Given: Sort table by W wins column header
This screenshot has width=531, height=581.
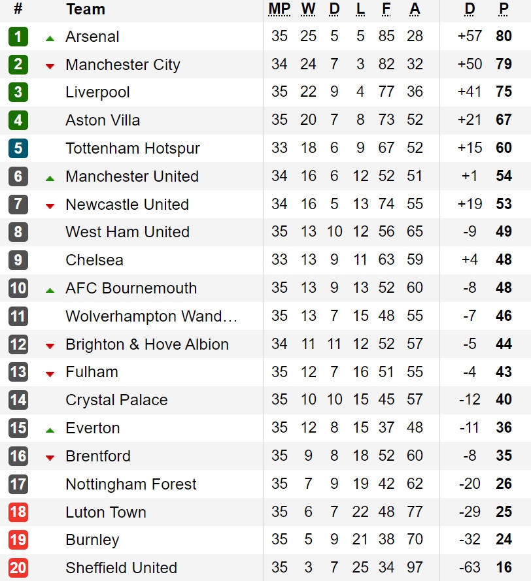Looking at the screenshot, I should click(308, 9).
